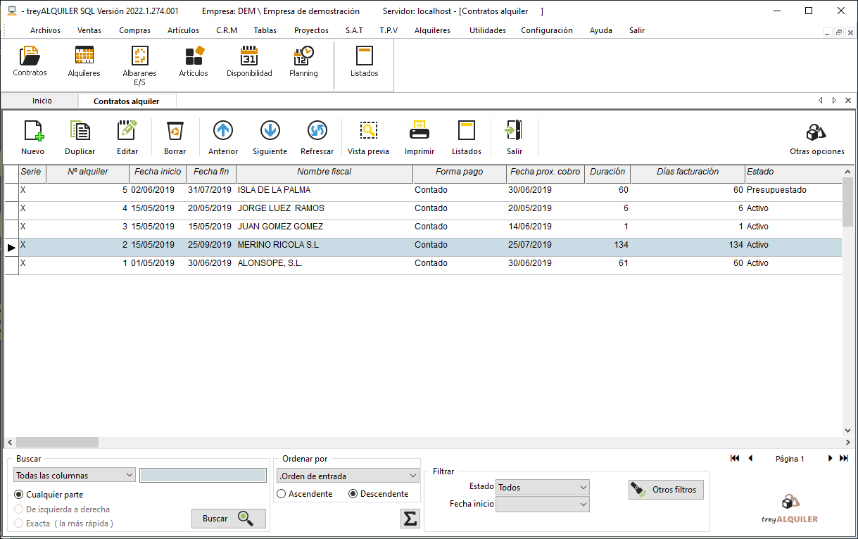Viewport: 858px width, 539px height.
Task: Open the Compras menu
Action: [134, 30]
